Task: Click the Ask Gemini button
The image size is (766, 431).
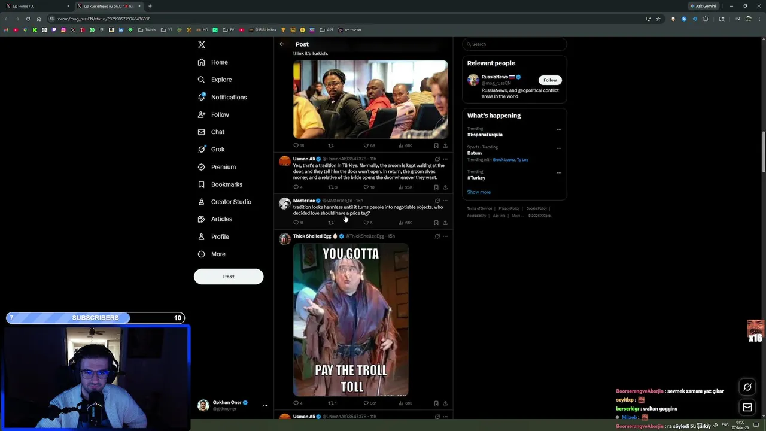Action: pos(703,6)
